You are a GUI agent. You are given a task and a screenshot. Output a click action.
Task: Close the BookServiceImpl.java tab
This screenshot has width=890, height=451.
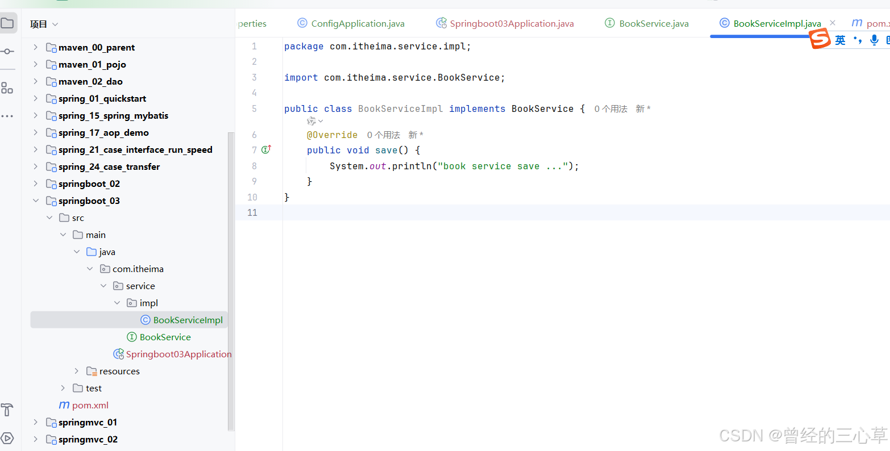click(833, 23)
